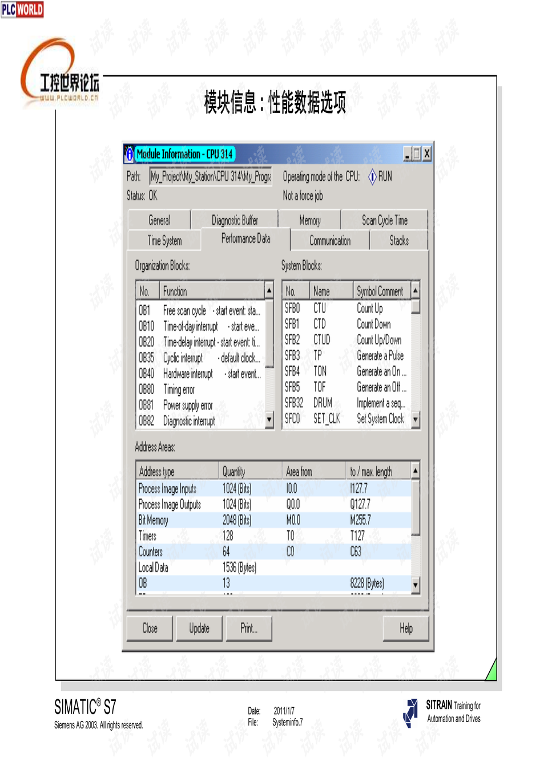The image size is (548, 774).
Task: Open the Scan Cycle Time tab
Action: tap(384, 220)
